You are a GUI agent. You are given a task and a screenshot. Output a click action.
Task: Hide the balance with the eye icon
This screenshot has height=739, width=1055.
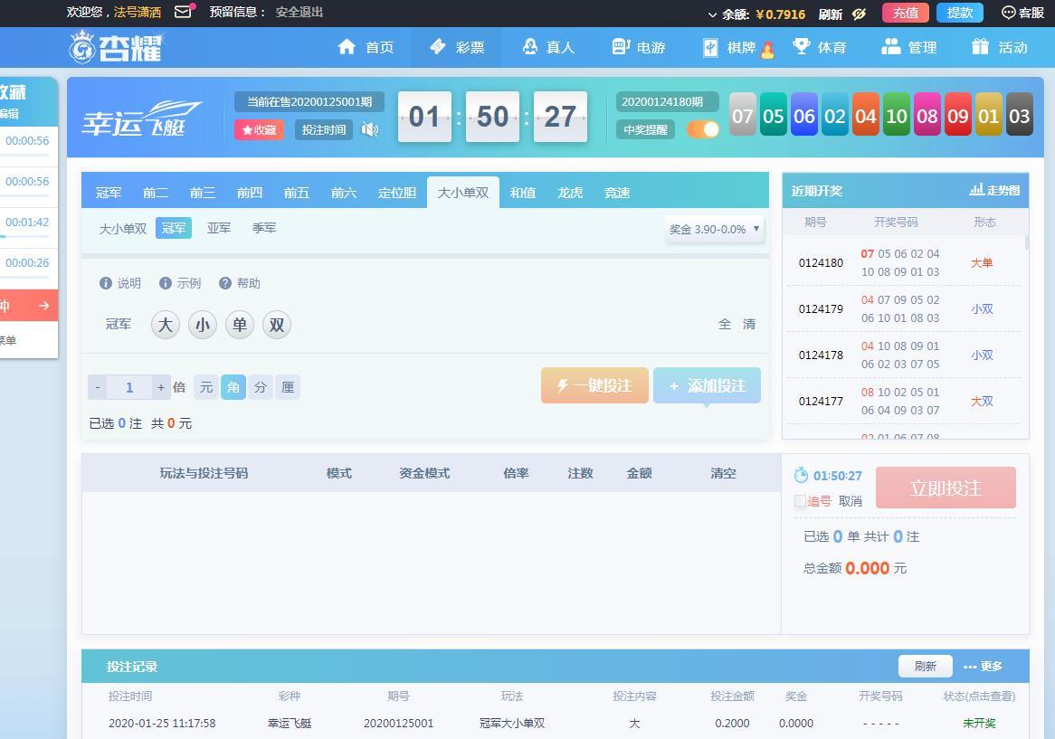(860, 14)
